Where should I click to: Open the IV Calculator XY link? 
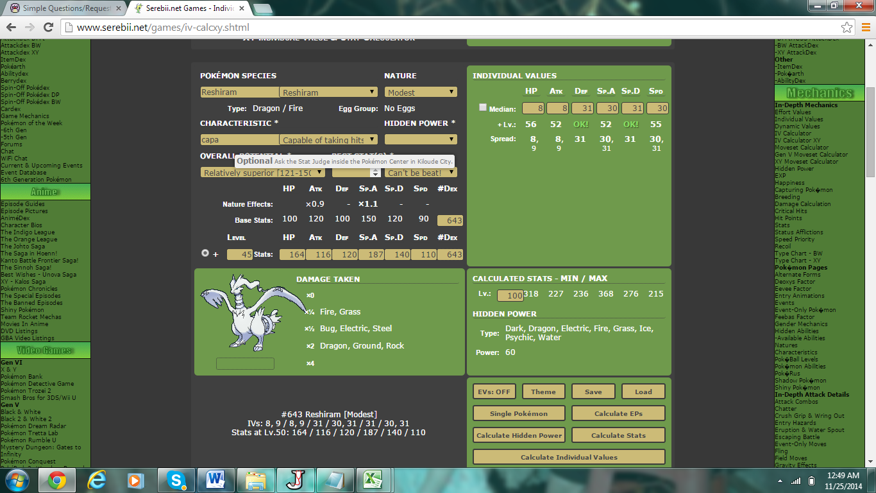click(x=797, y=141)
